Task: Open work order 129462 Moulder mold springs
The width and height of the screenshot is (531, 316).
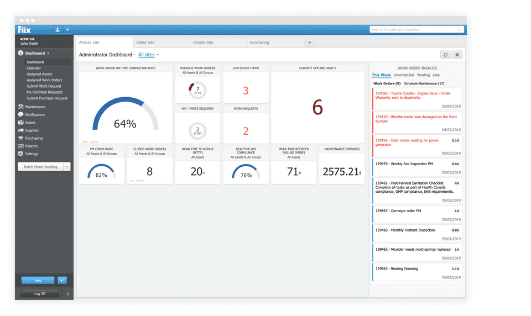Action: point(417,252)
